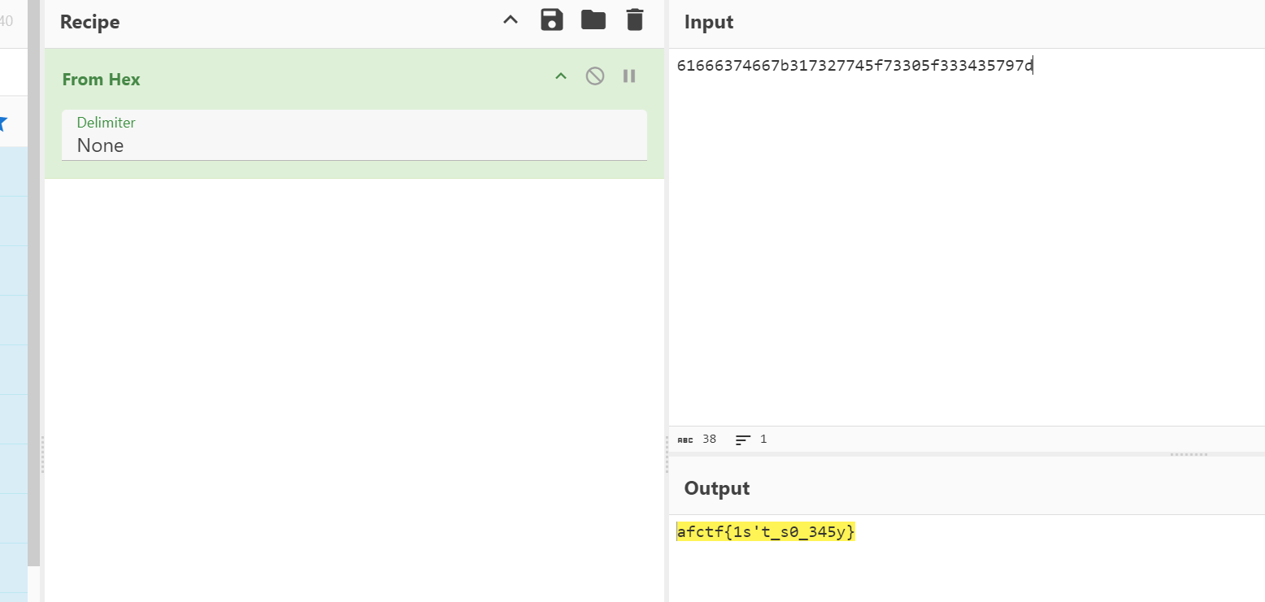This screenshot has width=1265, height=602.
Task: Click the Input pane heading
Action: click(709, 22)
